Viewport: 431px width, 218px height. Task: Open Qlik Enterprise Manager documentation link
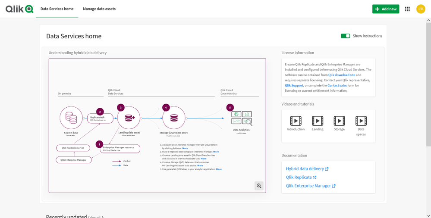coord(311,186)
